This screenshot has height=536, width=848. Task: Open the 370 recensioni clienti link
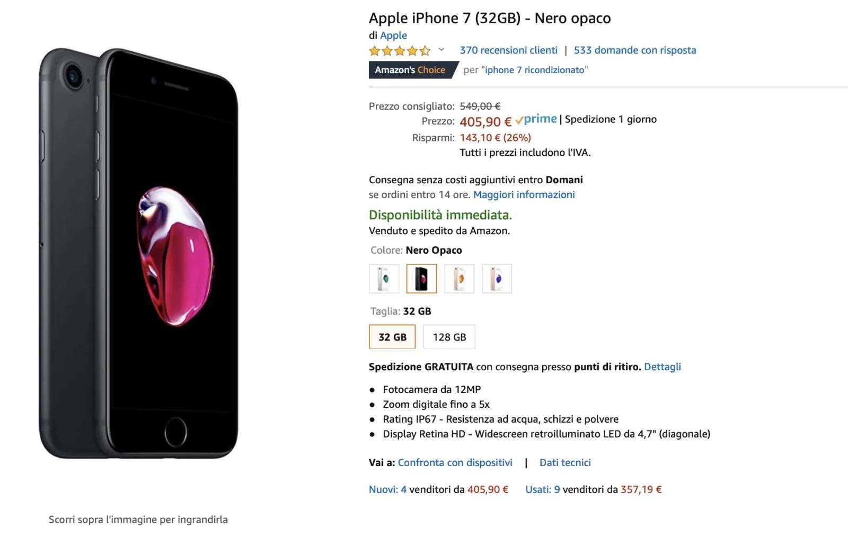click(508, 50)
